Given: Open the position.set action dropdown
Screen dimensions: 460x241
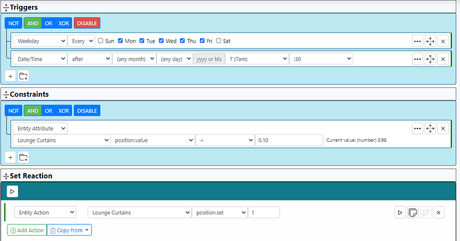Looking at the screenshot, I should [220, 212].
